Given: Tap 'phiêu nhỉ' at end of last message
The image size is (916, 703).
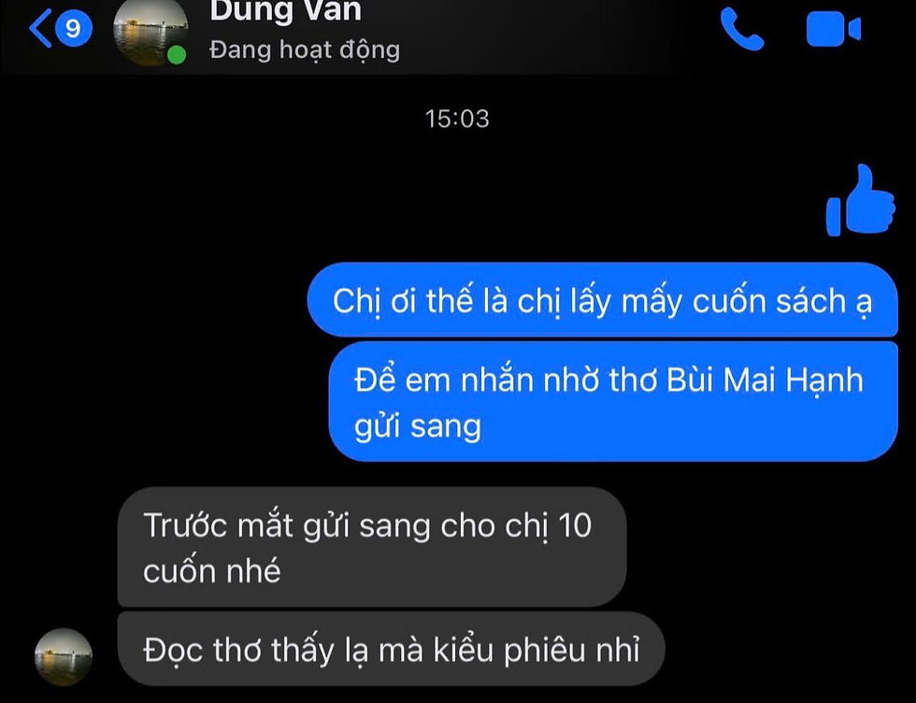Looking at the screenshot, I should point(571,651).
